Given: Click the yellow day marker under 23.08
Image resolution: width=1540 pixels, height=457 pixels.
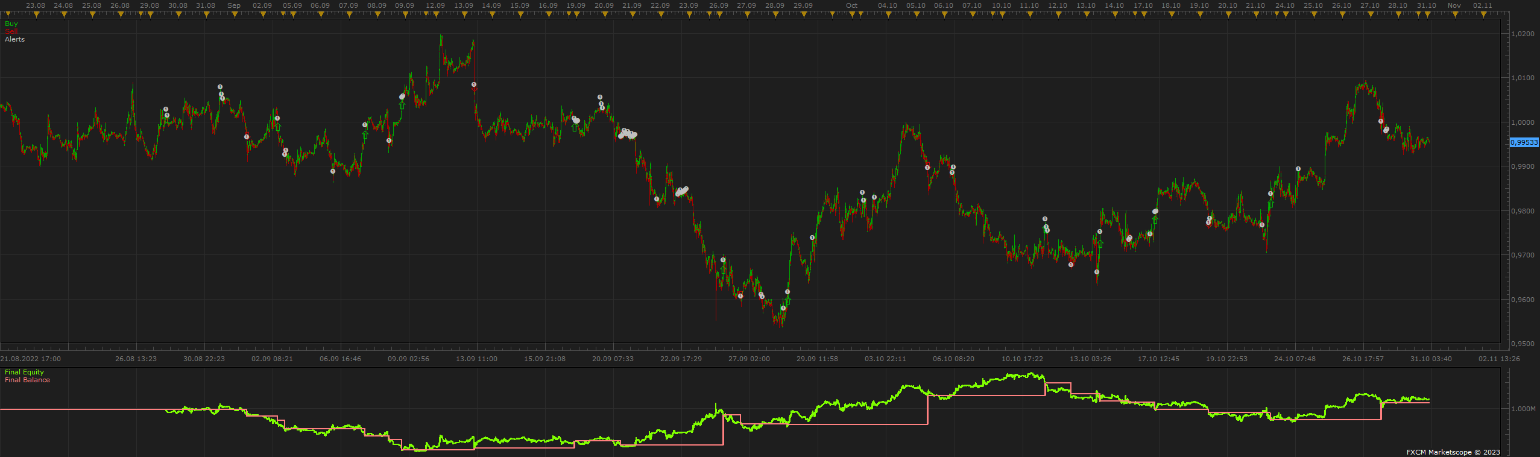Looking at the screenshot, I should [x=36, y=15].
